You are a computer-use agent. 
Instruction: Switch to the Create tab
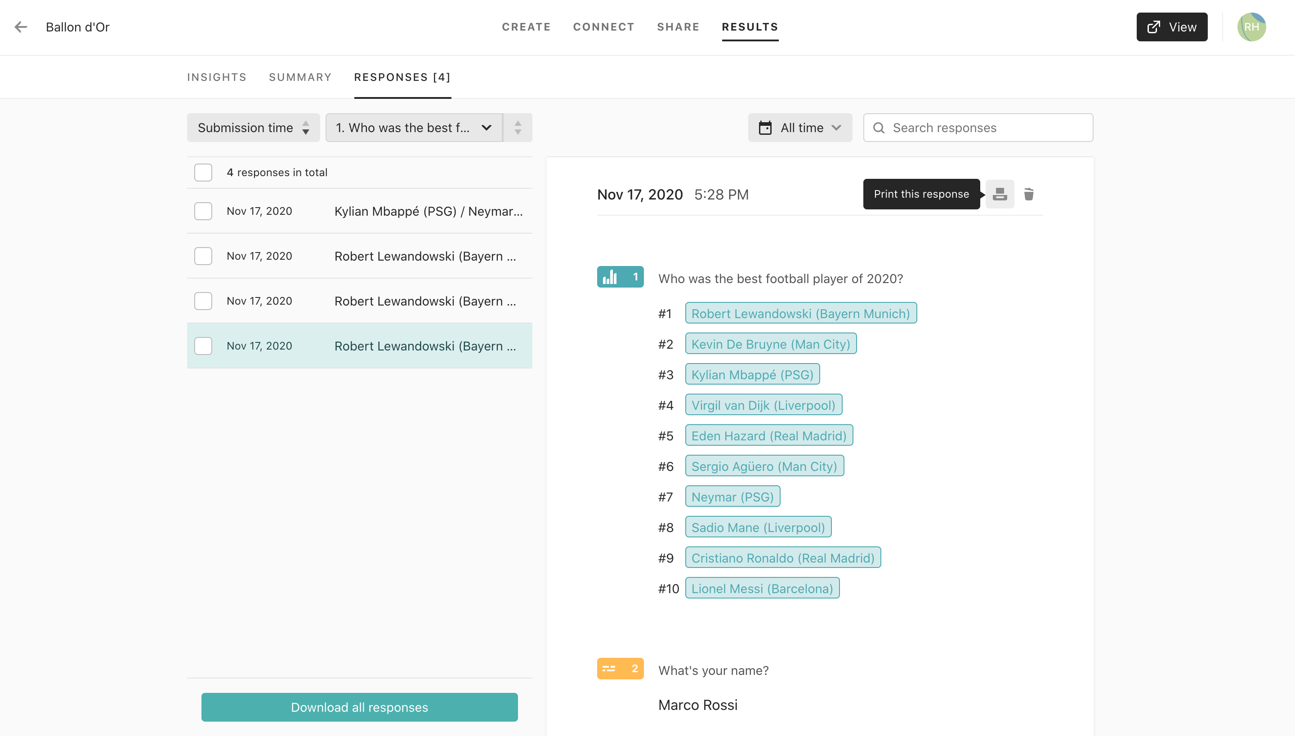click(526, 27)
